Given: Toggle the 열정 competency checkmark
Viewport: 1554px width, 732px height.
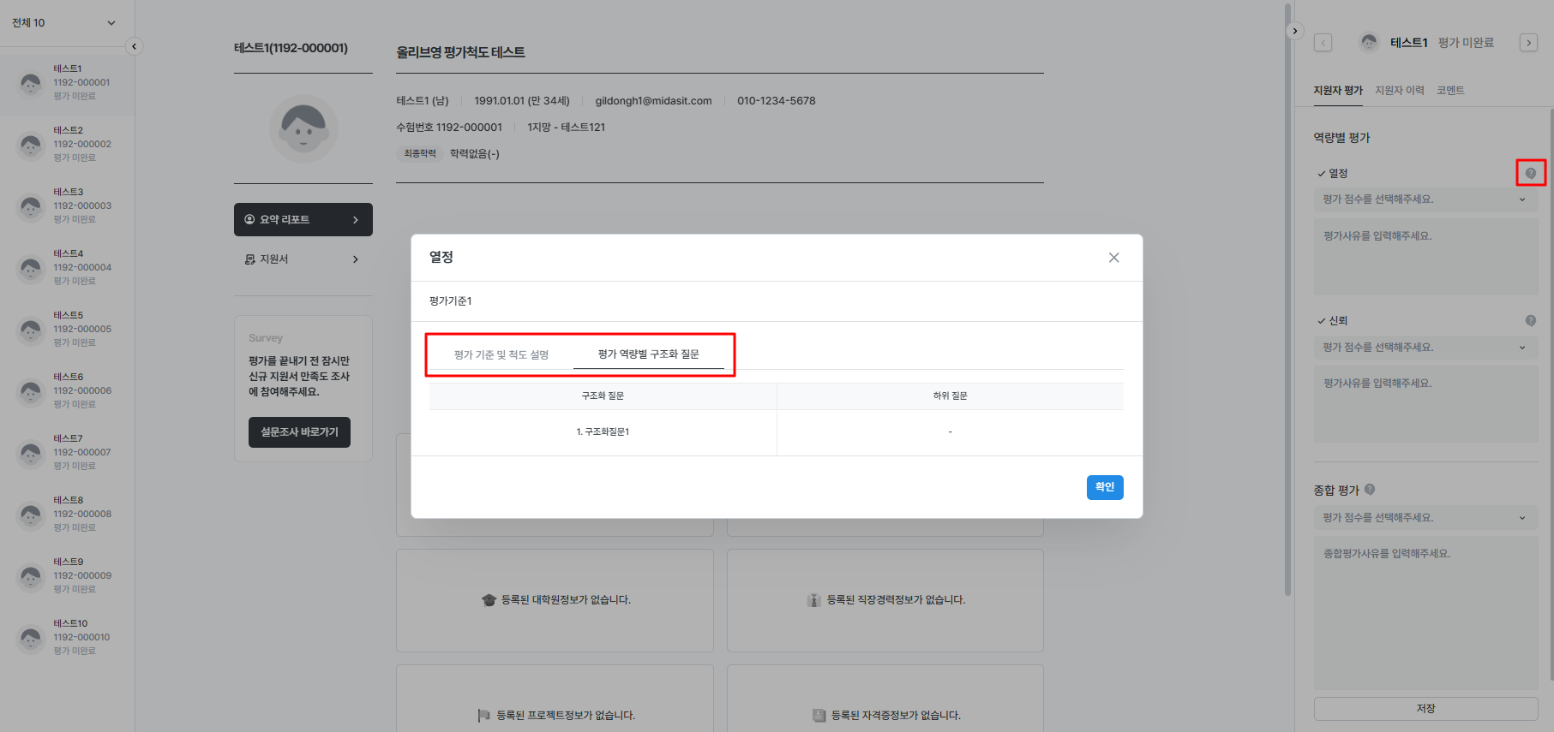Looking at the screenshot, I should point(1321,174).
